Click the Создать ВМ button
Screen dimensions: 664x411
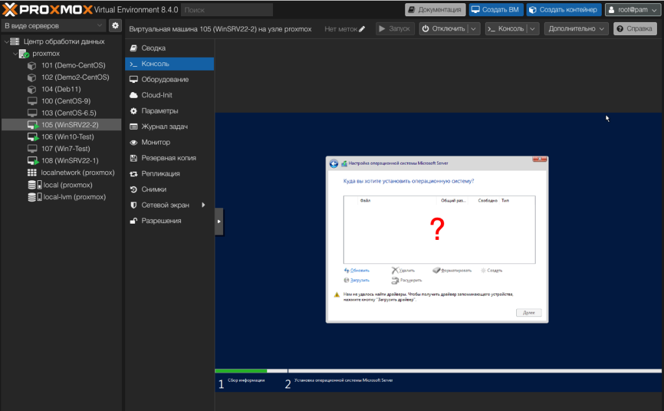pos(495,10)
